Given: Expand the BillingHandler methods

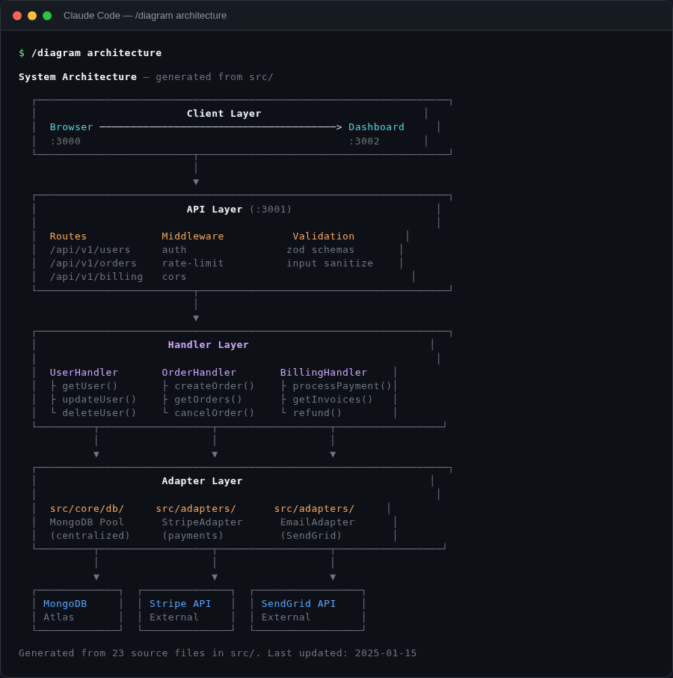Looking at the screenshot, I should coord(323,372).
